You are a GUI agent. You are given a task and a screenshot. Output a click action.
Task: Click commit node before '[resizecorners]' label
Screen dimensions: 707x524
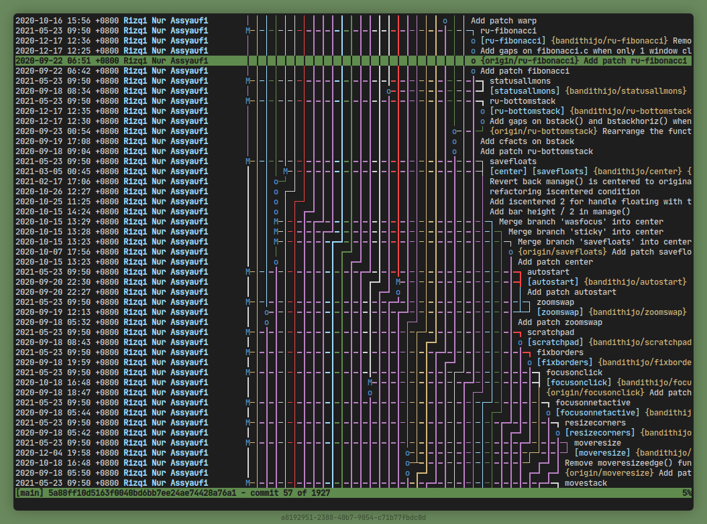557,433
